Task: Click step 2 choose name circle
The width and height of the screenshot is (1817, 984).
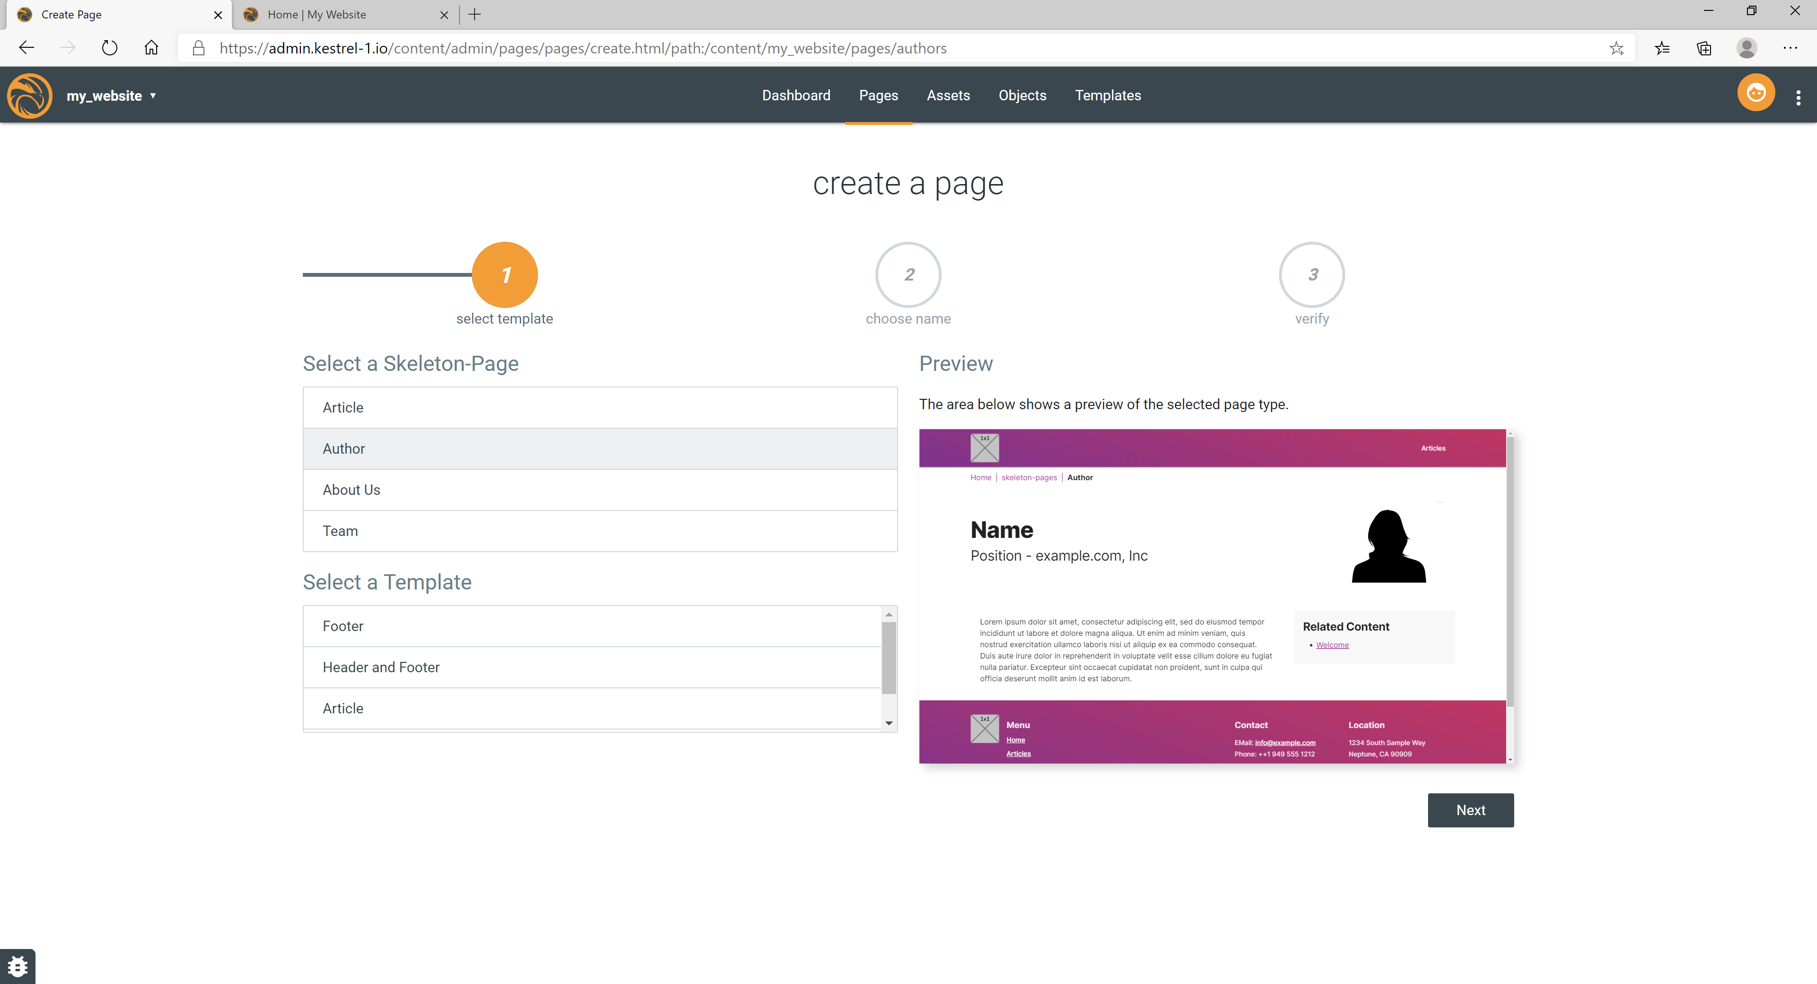Action: pyautogui.click(x=908, y=274)
